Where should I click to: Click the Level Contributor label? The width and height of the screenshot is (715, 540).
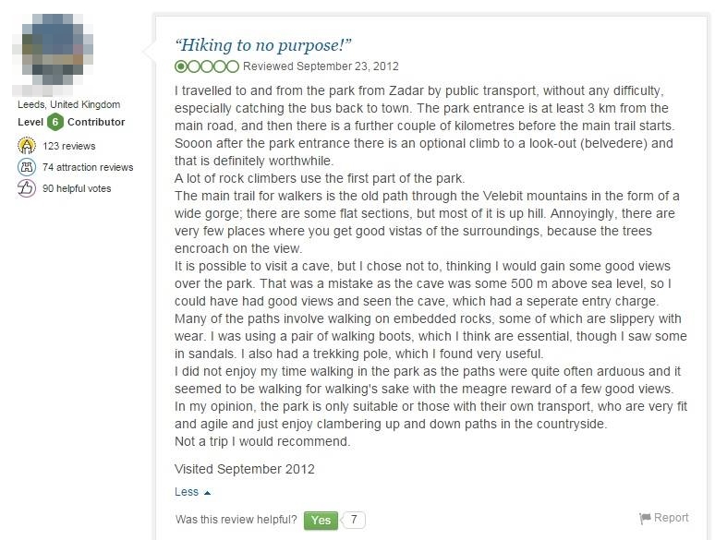[71, 122]
